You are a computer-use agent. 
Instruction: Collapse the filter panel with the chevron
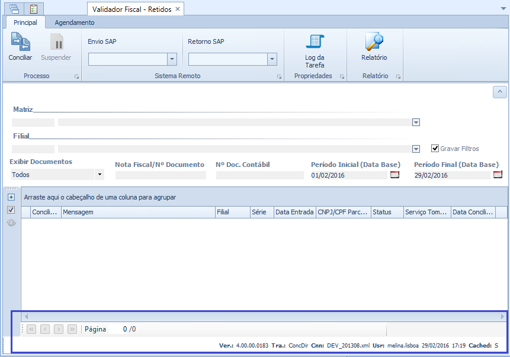pyautogui.click(x=499, y=92)
